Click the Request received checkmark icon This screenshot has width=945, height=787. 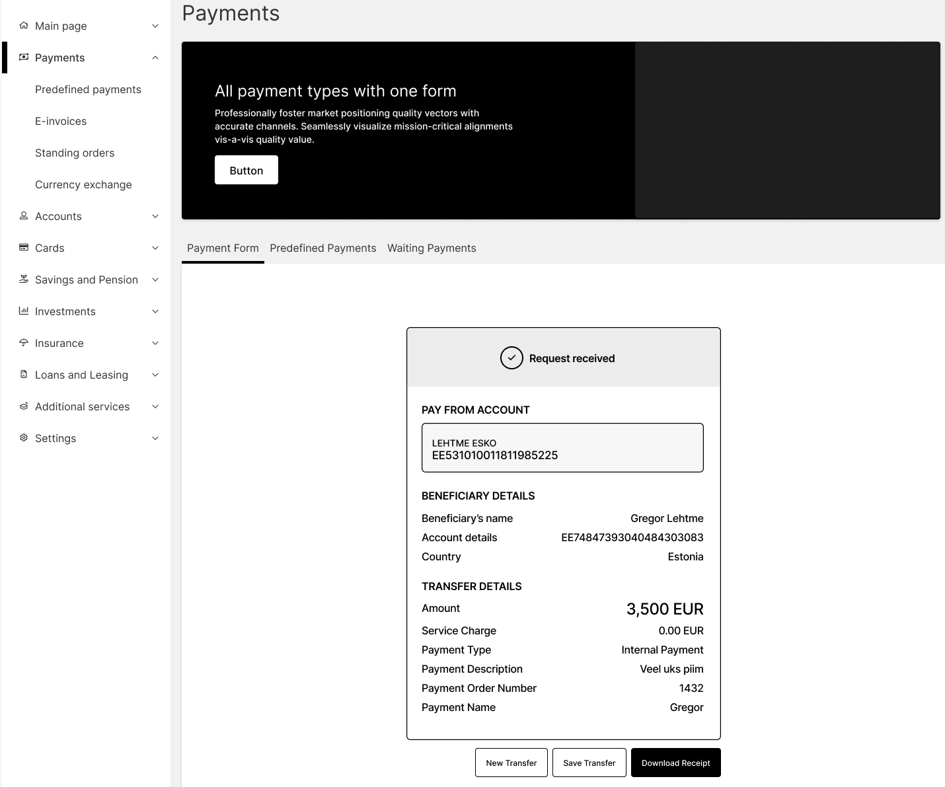click(x=511, y=358)
